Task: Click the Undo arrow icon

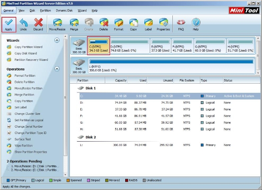Action: [23, 24]
